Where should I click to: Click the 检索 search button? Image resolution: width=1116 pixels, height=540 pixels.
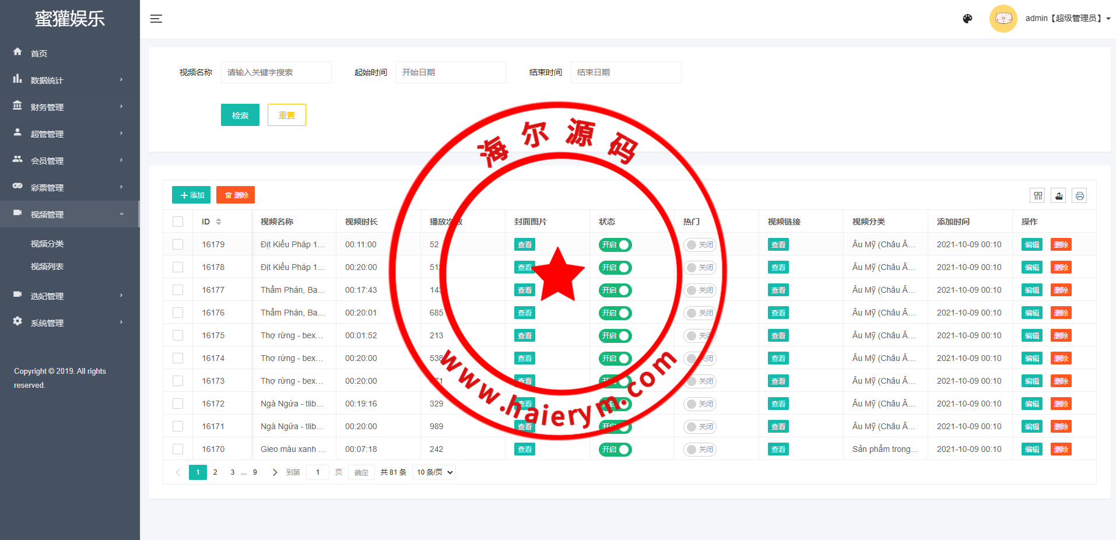point(240,115)
